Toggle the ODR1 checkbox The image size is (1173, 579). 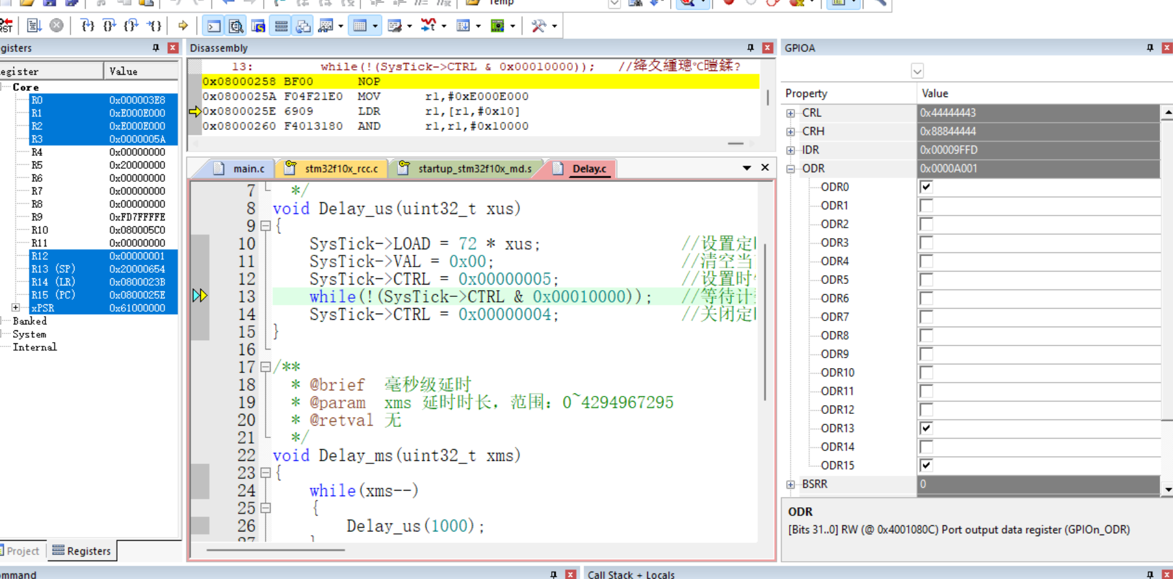click(x=926, y=205)
